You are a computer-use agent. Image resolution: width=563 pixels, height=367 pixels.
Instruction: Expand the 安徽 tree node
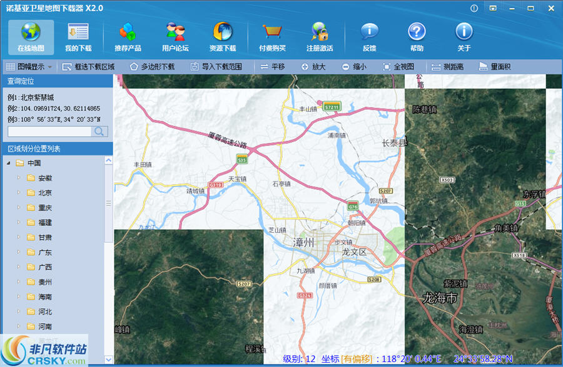[19, 178]
